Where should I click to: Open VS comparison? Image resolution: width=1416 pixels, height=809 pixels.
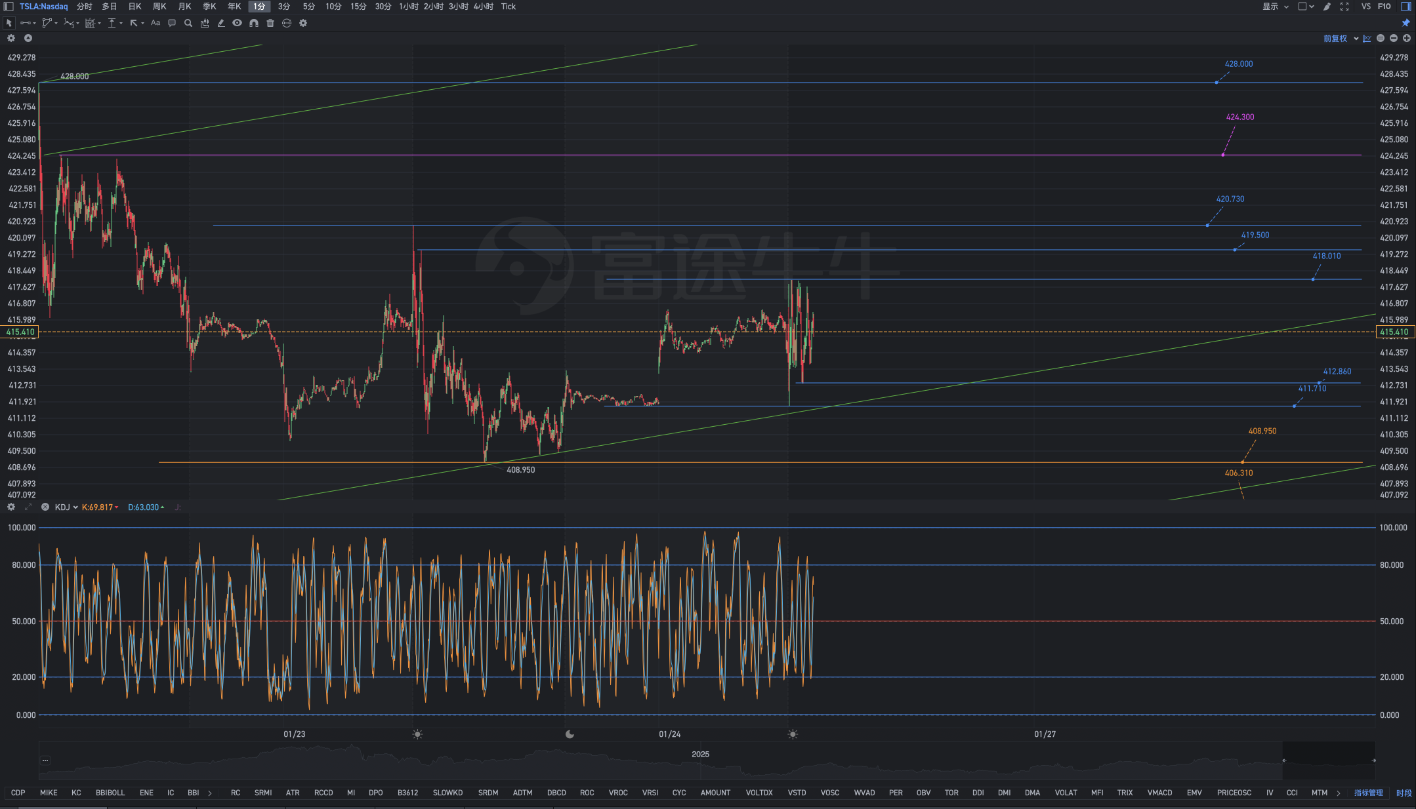point(1366,7)
